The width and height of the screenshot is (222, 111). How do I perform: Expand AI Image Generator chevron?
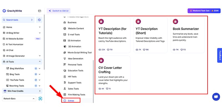[x=40, y=56]
